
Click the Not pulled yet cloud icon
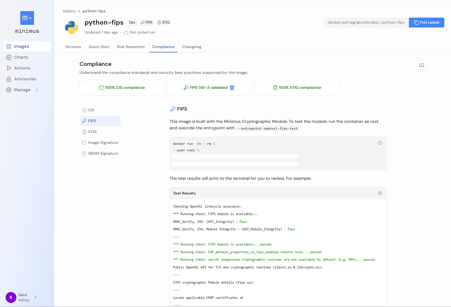pyautogui.click(x=126, y=33)
